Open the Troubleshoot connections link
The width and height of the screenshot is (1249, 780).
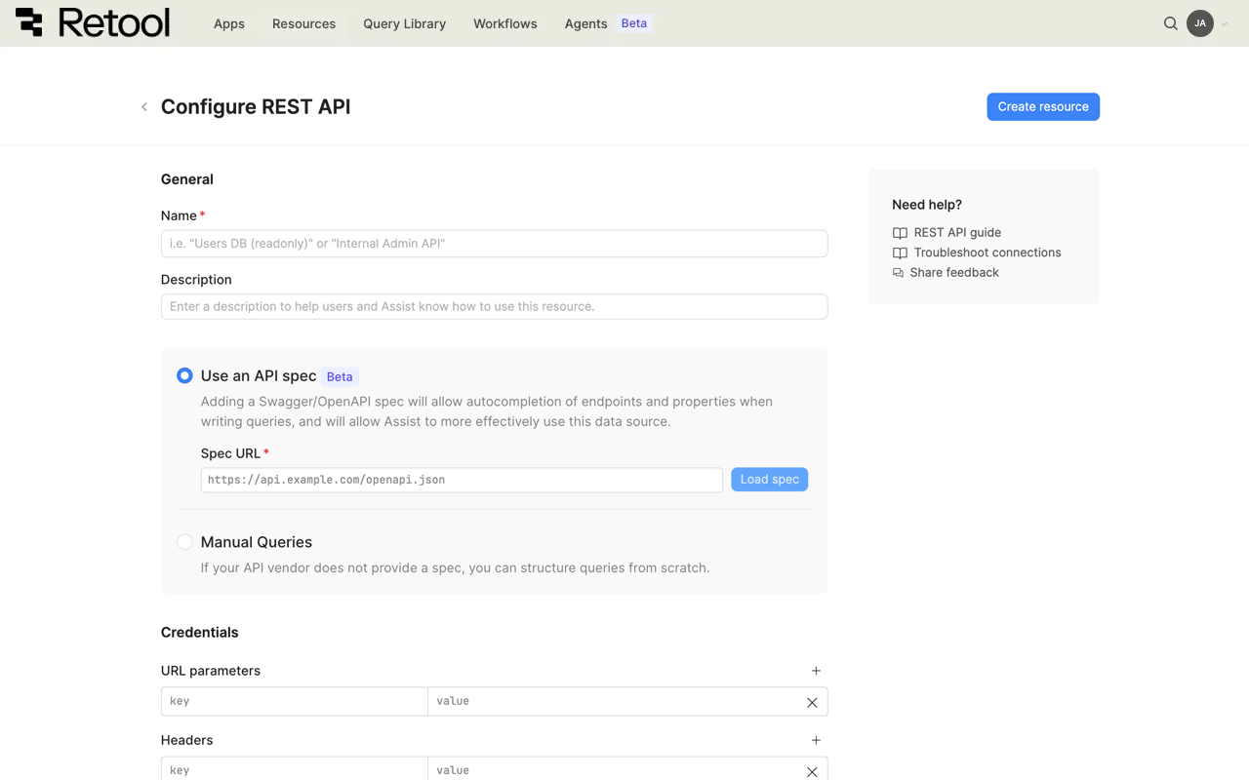[x=987, y=253]
